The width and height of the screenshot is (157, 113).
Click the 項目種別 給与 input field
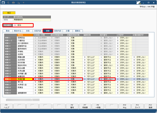[x=24, y=25]
